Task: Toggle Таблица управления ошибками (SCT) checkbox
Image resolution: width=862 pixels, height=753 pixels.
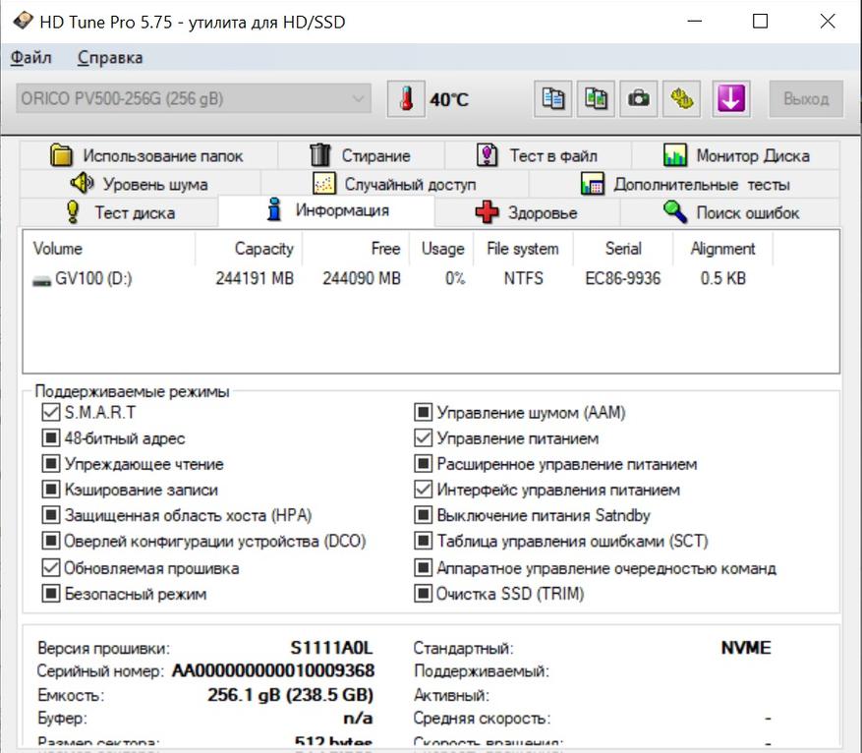Action: 423,542
